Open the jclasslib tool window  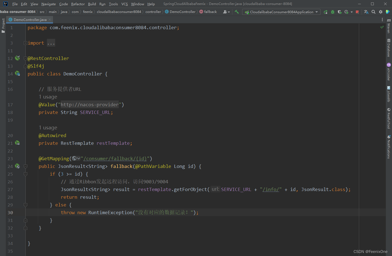389,94
